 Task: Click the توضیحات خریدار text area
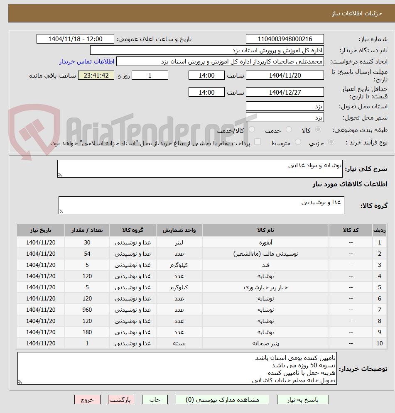(177, 369)
